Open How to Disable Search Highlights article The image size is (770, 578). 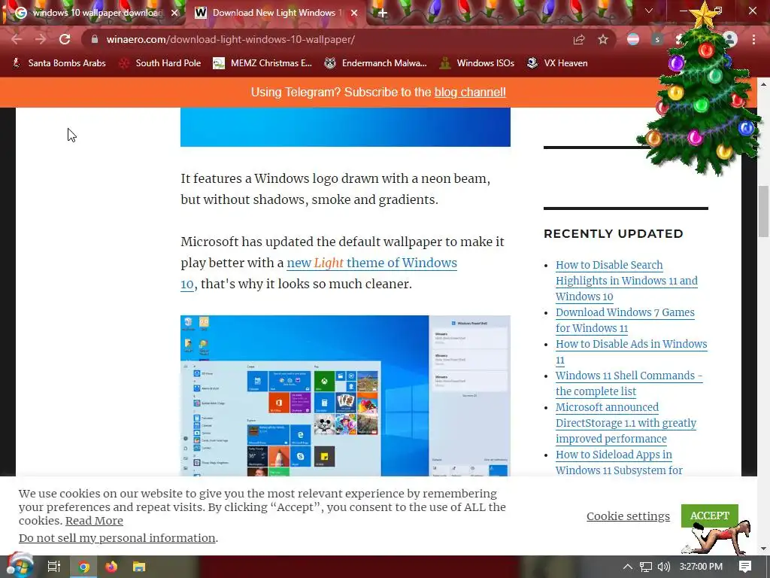click(x=626, y=281)
